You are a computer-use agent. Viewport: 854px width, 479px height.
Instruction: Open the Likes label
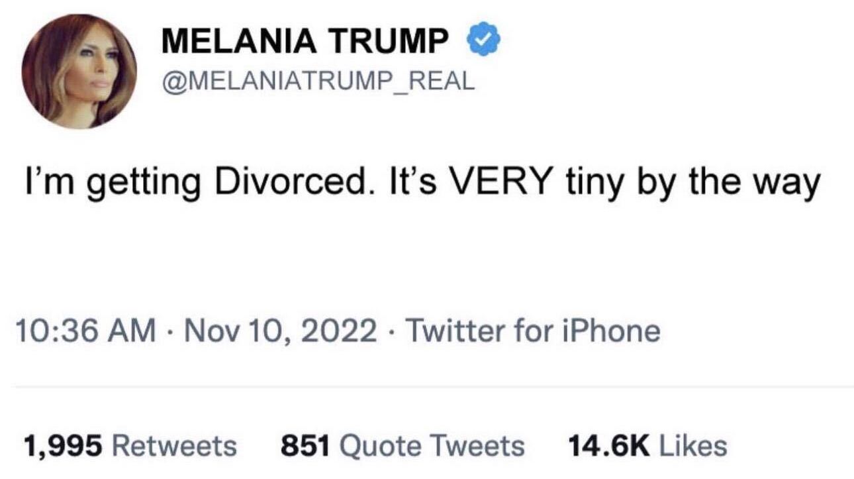tap(692, 445)
